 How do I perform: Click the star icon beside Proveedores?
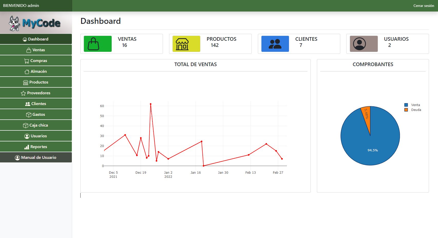(x=23, y=93)
